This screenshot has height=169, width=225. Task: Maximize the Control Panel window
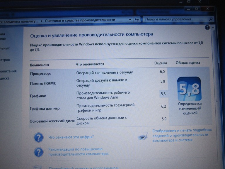[197, 9]
